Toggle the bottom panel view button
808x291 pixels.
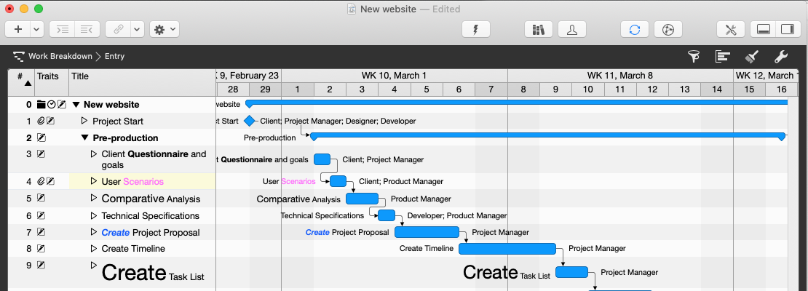[x=764, y=29]
